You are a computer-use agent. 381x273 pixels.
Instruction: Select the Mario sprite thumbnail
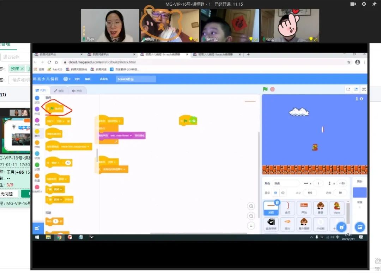click(x=337, y=208)
